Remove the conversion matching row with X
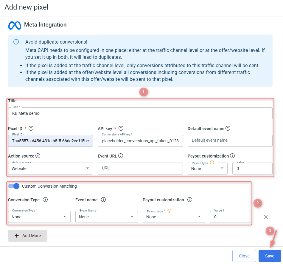The width and height of the screenshot is (283, 264). point(266,217)
